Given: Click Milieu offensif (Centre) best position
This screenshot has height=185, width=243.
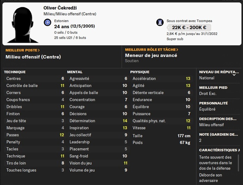Looking at the screenshot, I should tap(33, 57).
